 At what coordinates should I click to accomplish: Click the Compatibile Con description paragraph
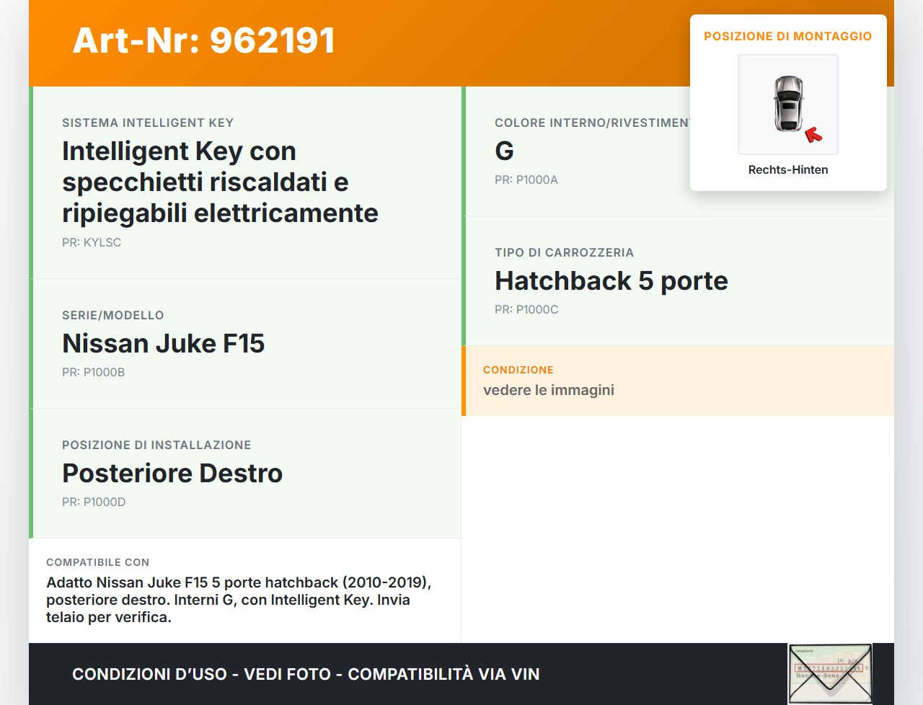(x=238, y=600)
